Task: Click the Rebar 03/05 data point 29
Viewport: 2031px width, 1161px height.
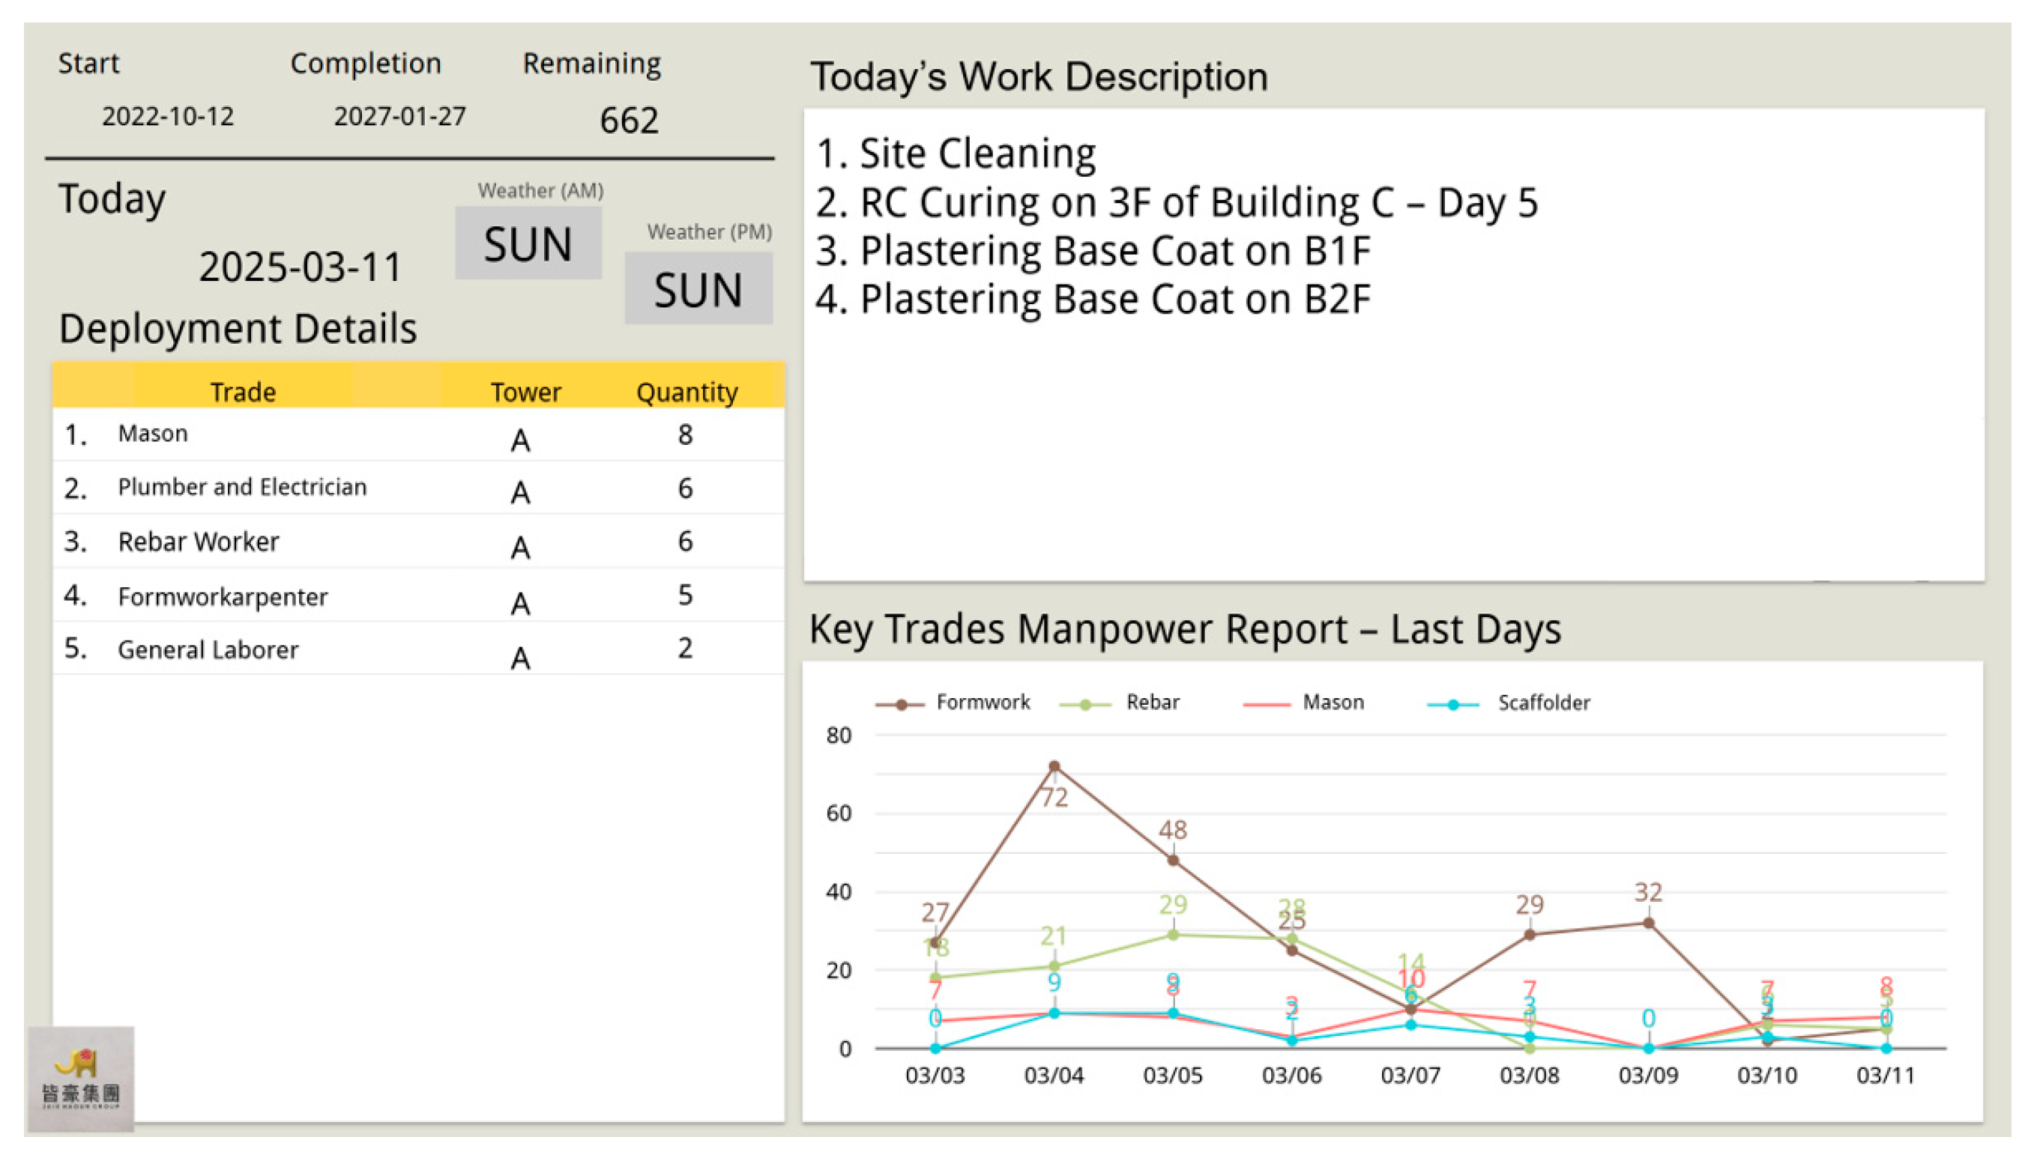Action: click(x=1173, y=935)
